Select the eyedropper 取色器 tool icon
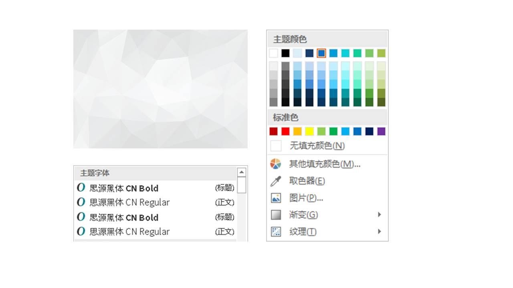This screenshot has width=513, height=288. [x=276, y=181]
